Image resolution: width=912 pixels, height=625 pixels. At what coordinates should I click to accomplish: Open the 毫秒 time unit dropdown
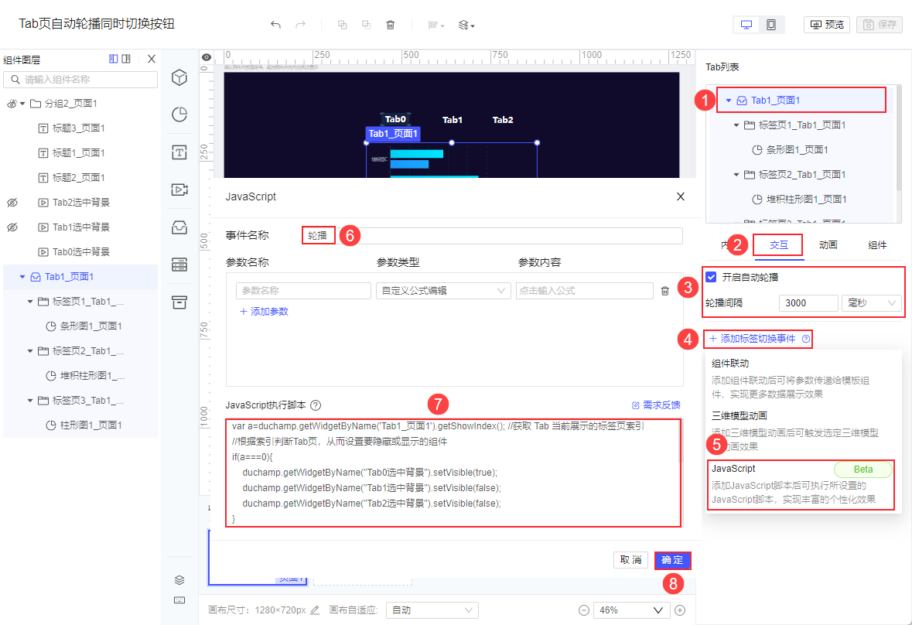(871, 303)
